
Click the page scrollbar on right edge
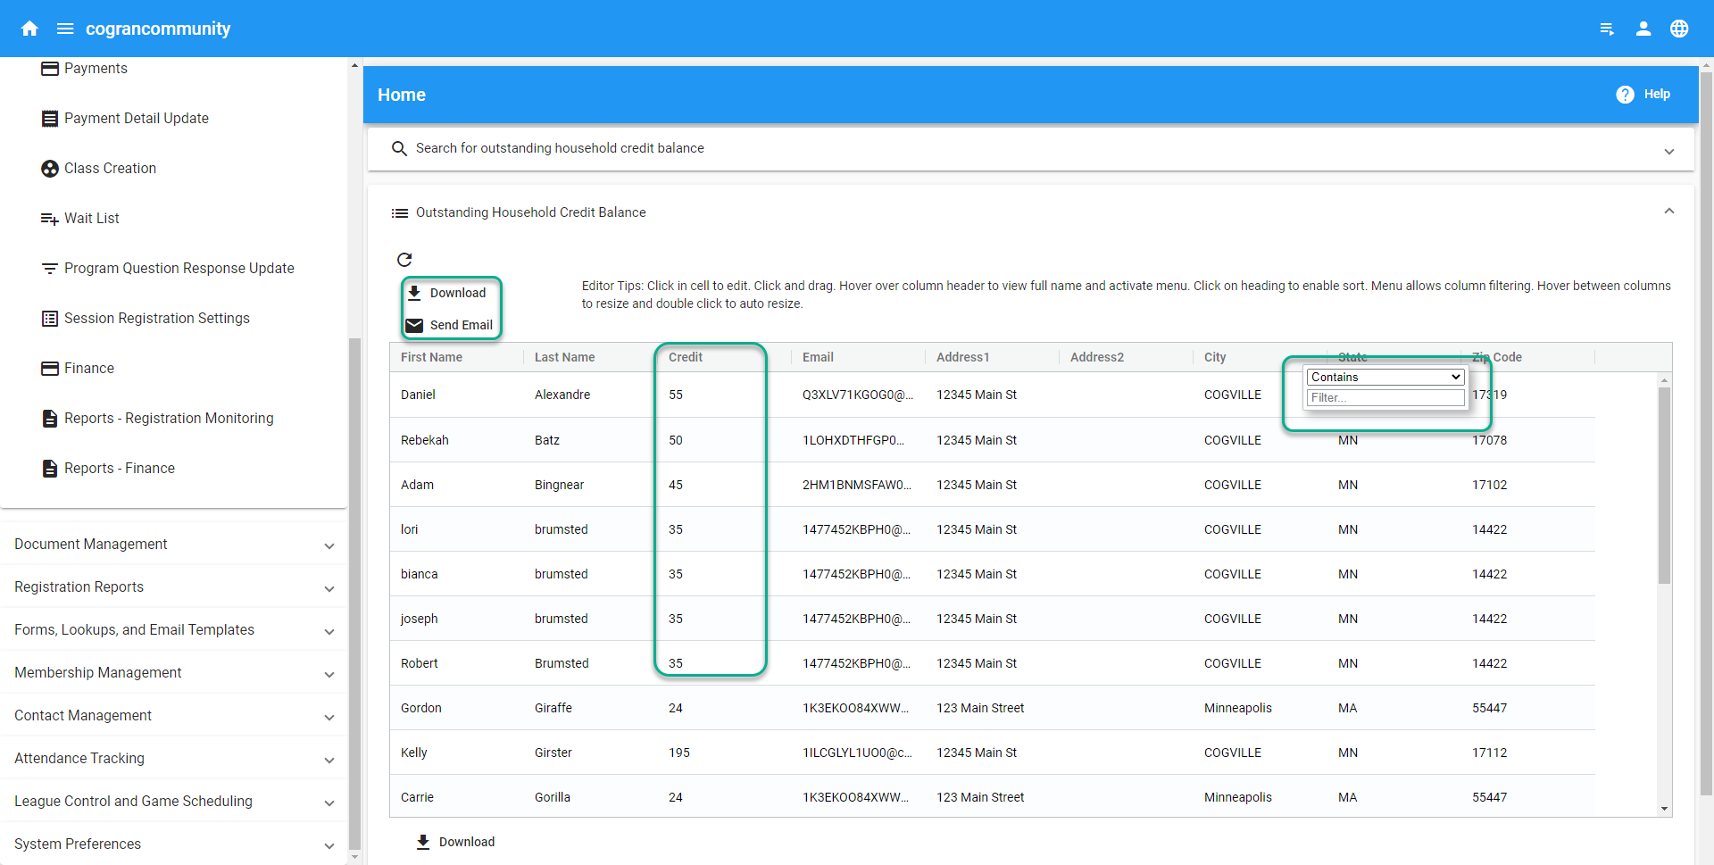point(1706,433)
